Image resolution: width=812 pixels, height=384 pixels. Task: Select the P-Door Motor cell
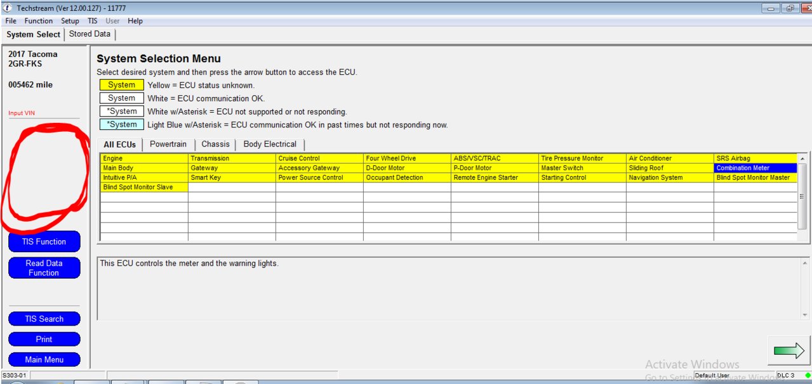pos(495,168)
